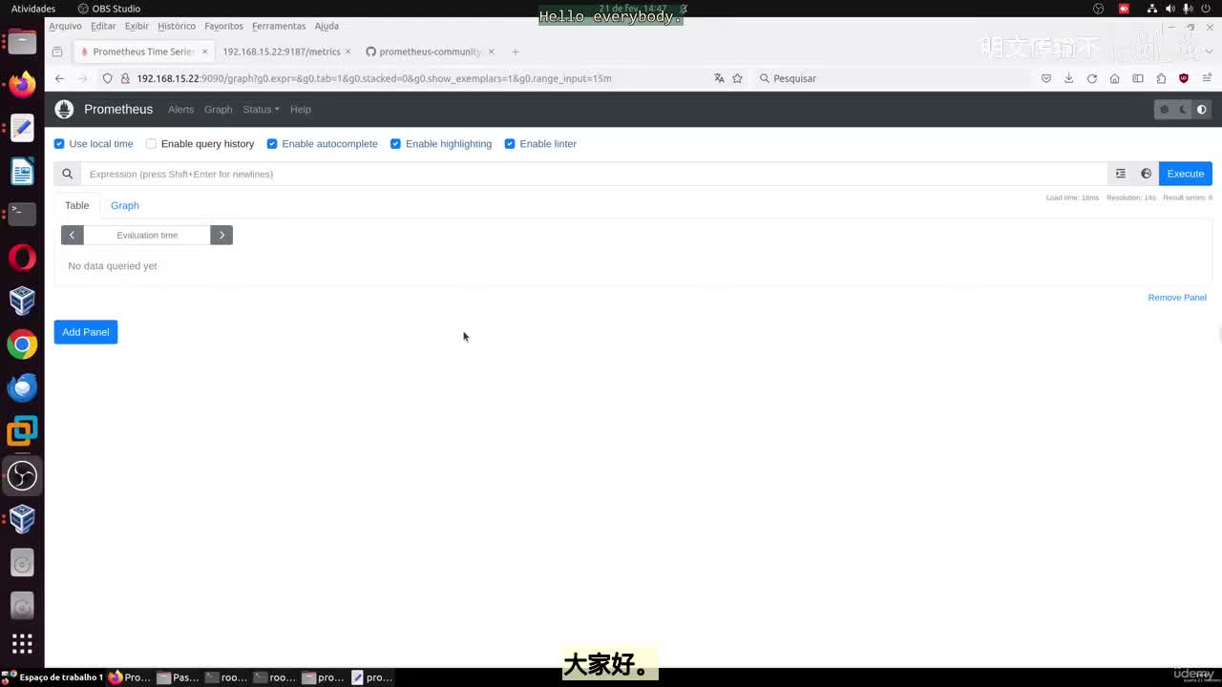Image resolution: width=1222 pixels, height=687 pixels.
Task: Open the Pocket save icon
Action: click(1046, 78)
